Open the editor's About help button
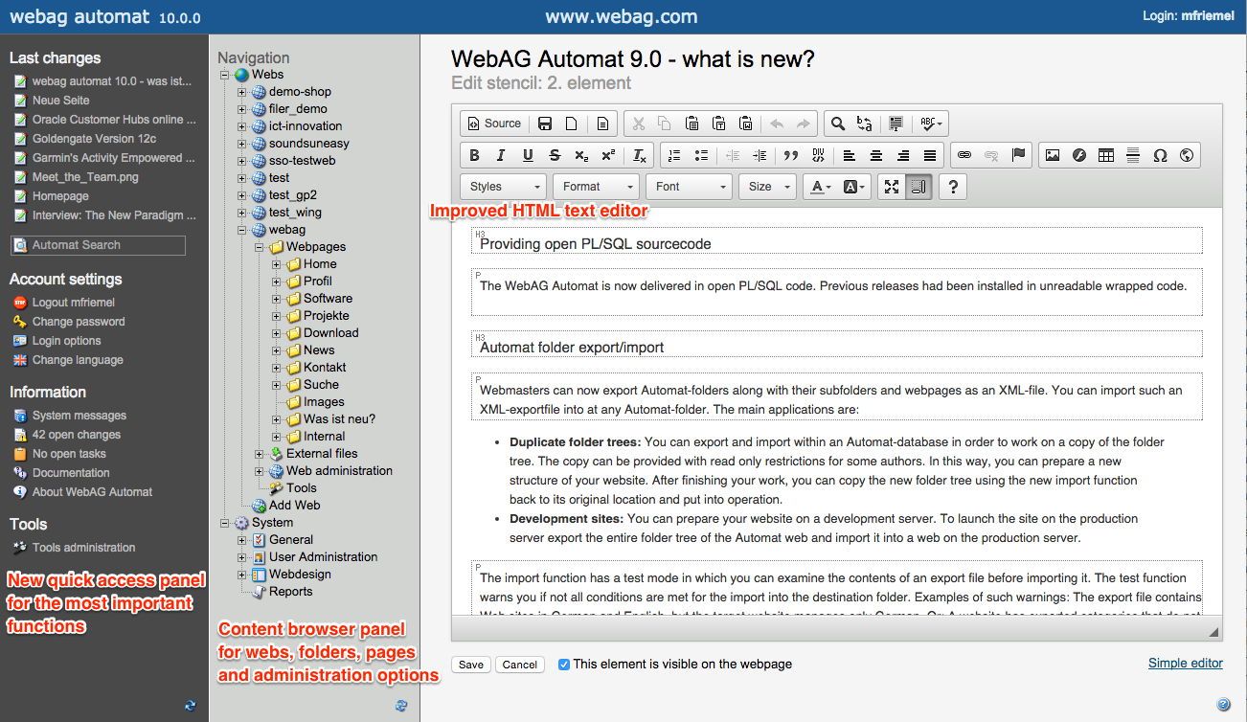Image resolution: width=1247 pixels, height=722 pixels. pyautogui.click(x=954, y=187)
